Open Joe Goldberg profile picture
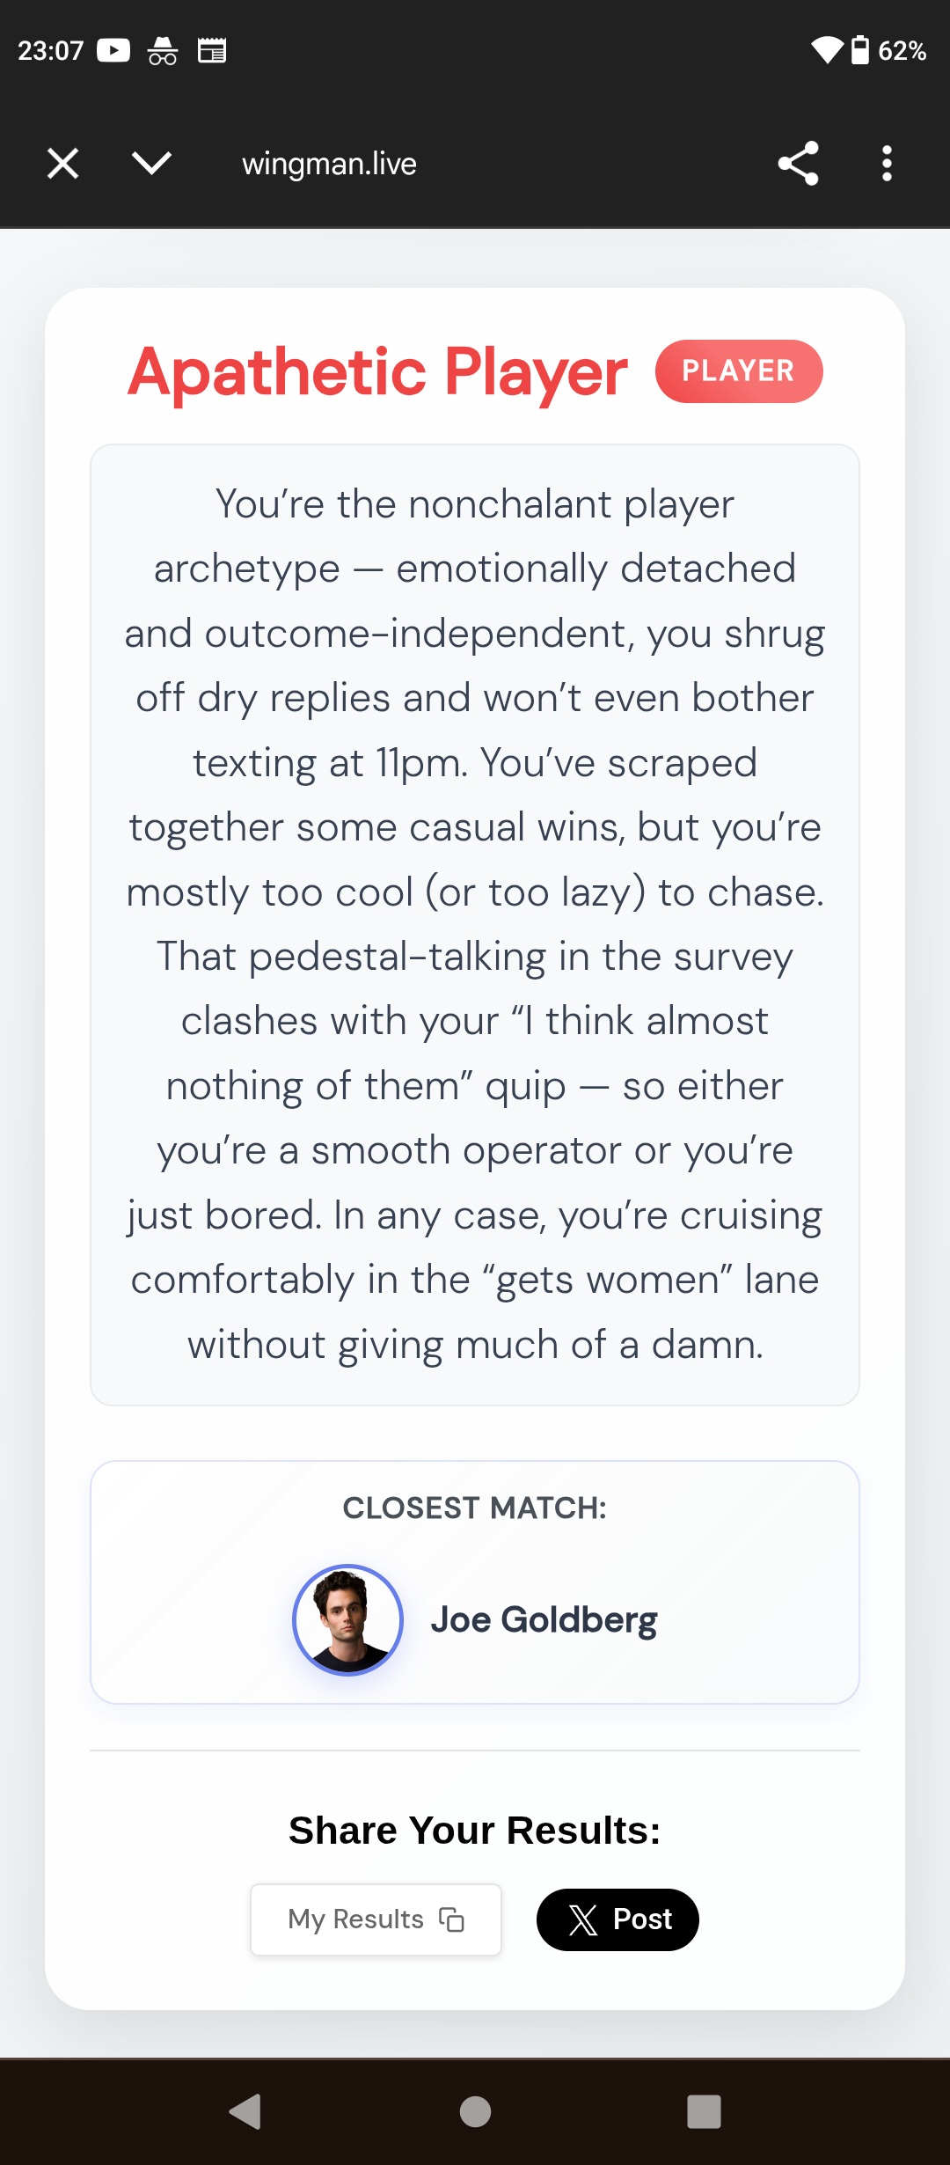 pyautogui.click(x=347, y=1619)
